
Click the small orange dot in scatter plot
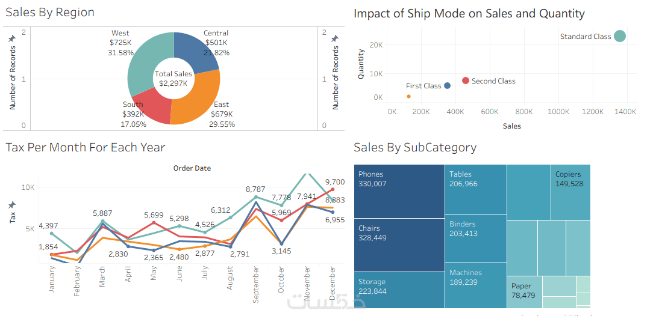[408, 96]
